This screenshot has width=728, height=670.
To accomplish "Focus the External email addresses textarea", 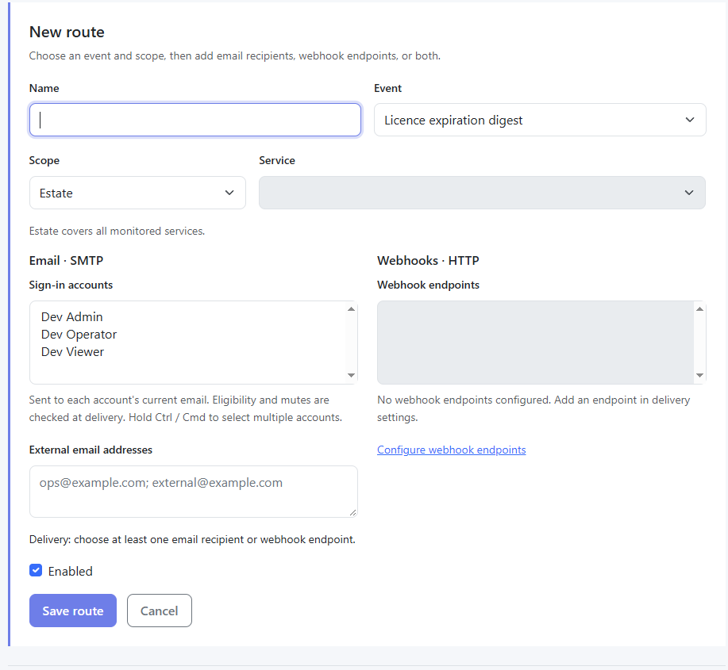I will pos(194,492).
